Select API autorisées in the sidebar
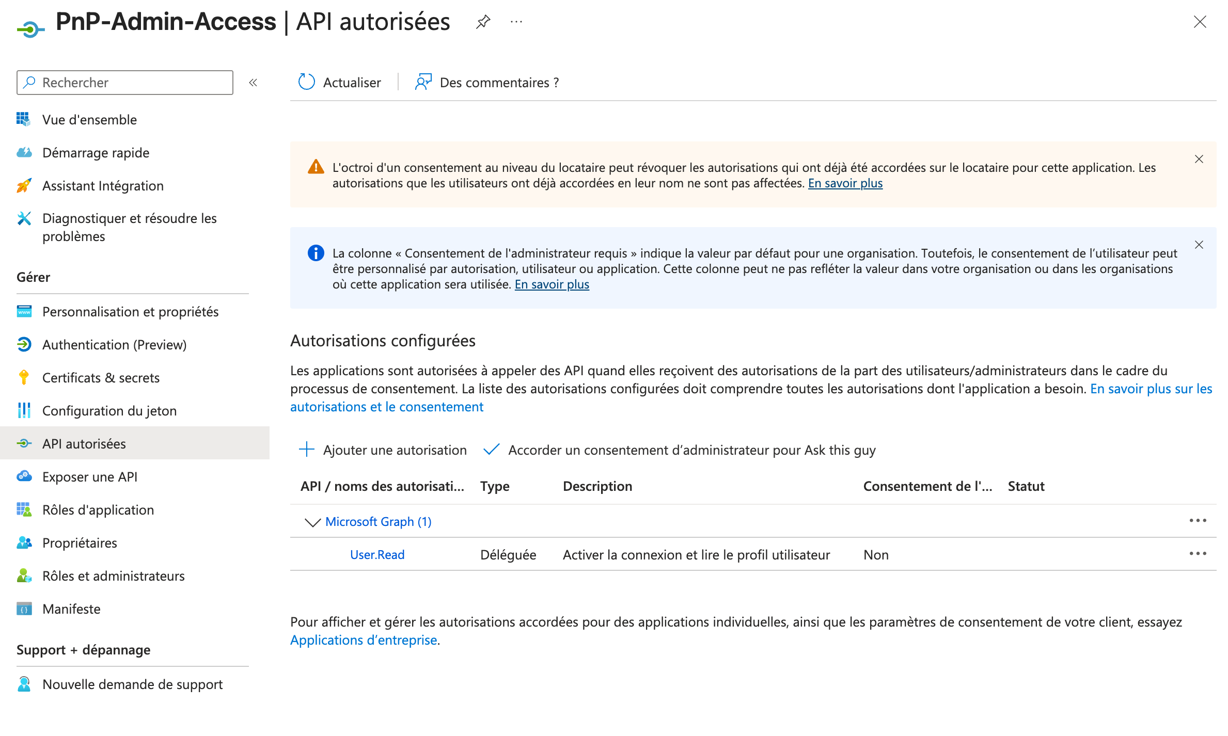Screen dimensions: 1228x736 [x=84, y=443]
